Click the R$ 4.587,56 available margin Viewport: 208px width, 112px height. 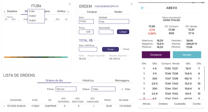(x=115, y=59)
